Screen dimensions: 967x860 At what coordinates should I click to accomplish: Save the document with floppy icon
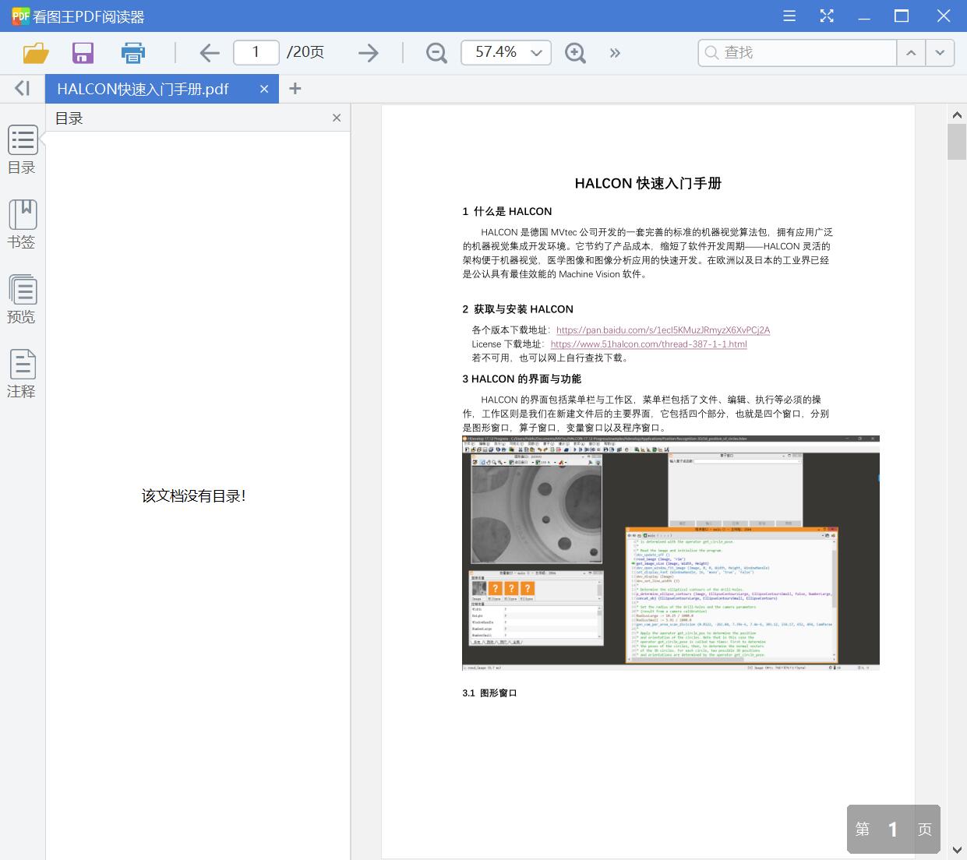[83, 53]
